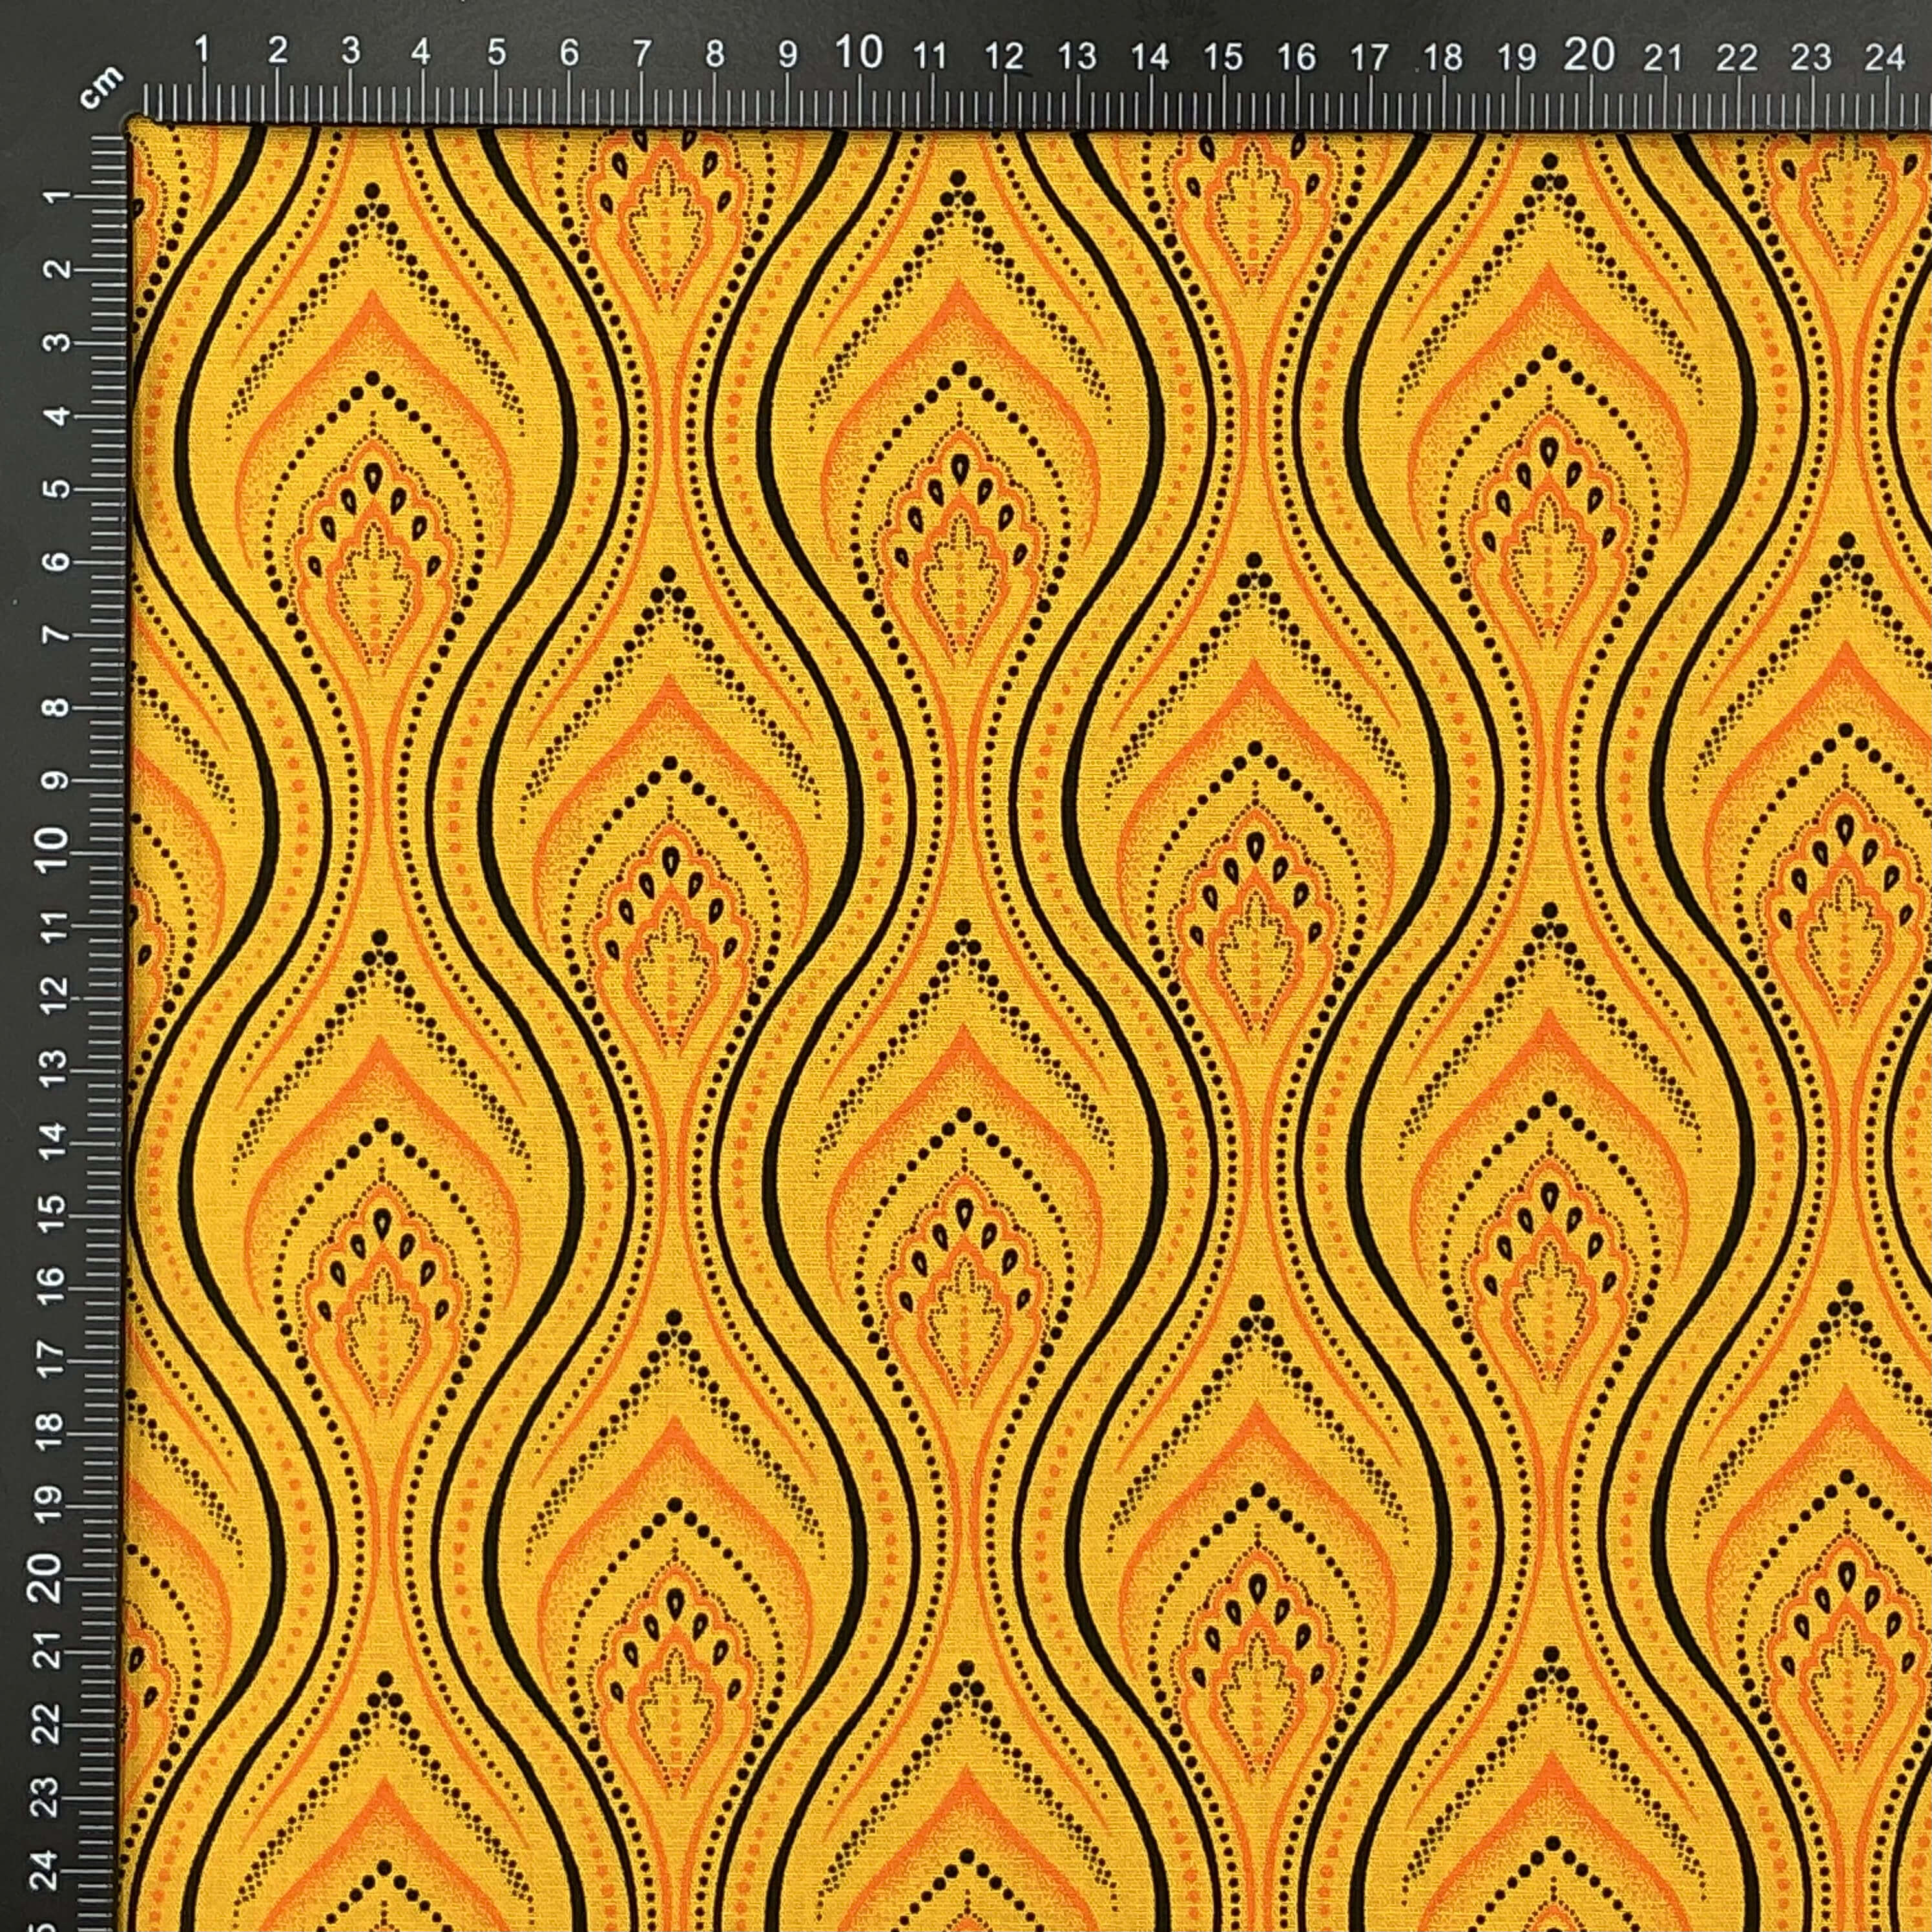Click number 20 on the horizontal ruler

[1589, 55]
